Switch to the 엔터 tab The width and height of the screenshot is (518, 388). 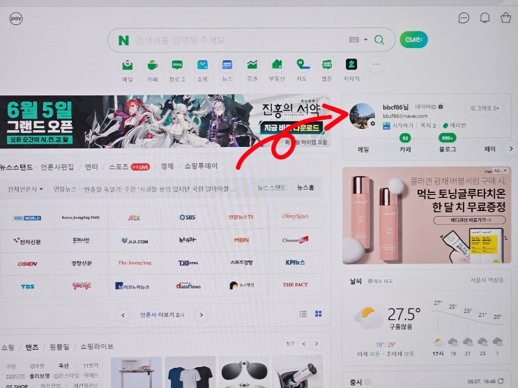point(91,166)
